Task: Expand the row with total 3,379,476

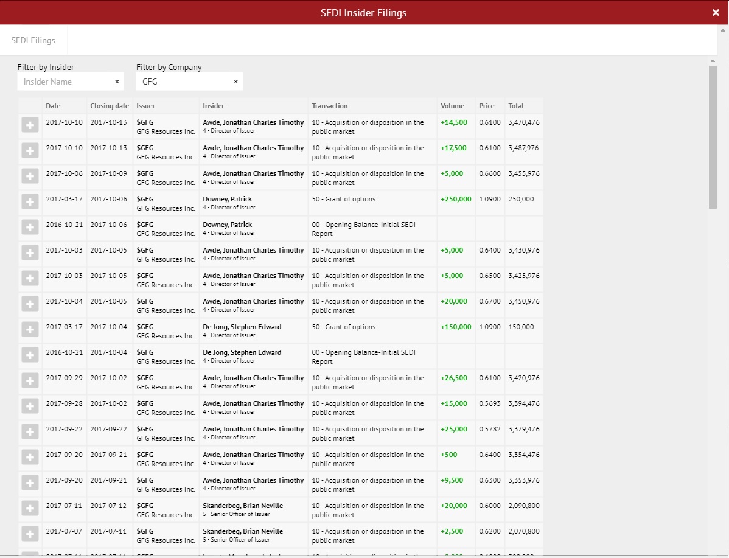Action: pos(30,432)
